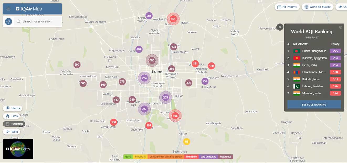Click the locate-me arrow icon
The height and width of the screenshot is (163, 347).
[x=9, y=21]
